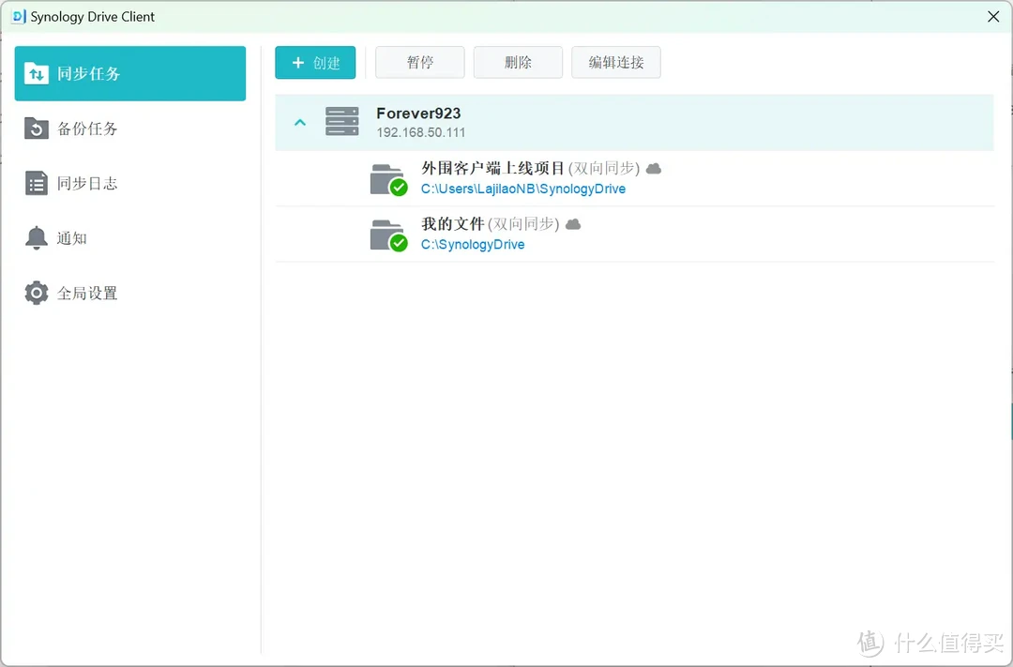Open path link C:\SynologyDrive
The image size is (1013, 667).
(x=474, y=244)
